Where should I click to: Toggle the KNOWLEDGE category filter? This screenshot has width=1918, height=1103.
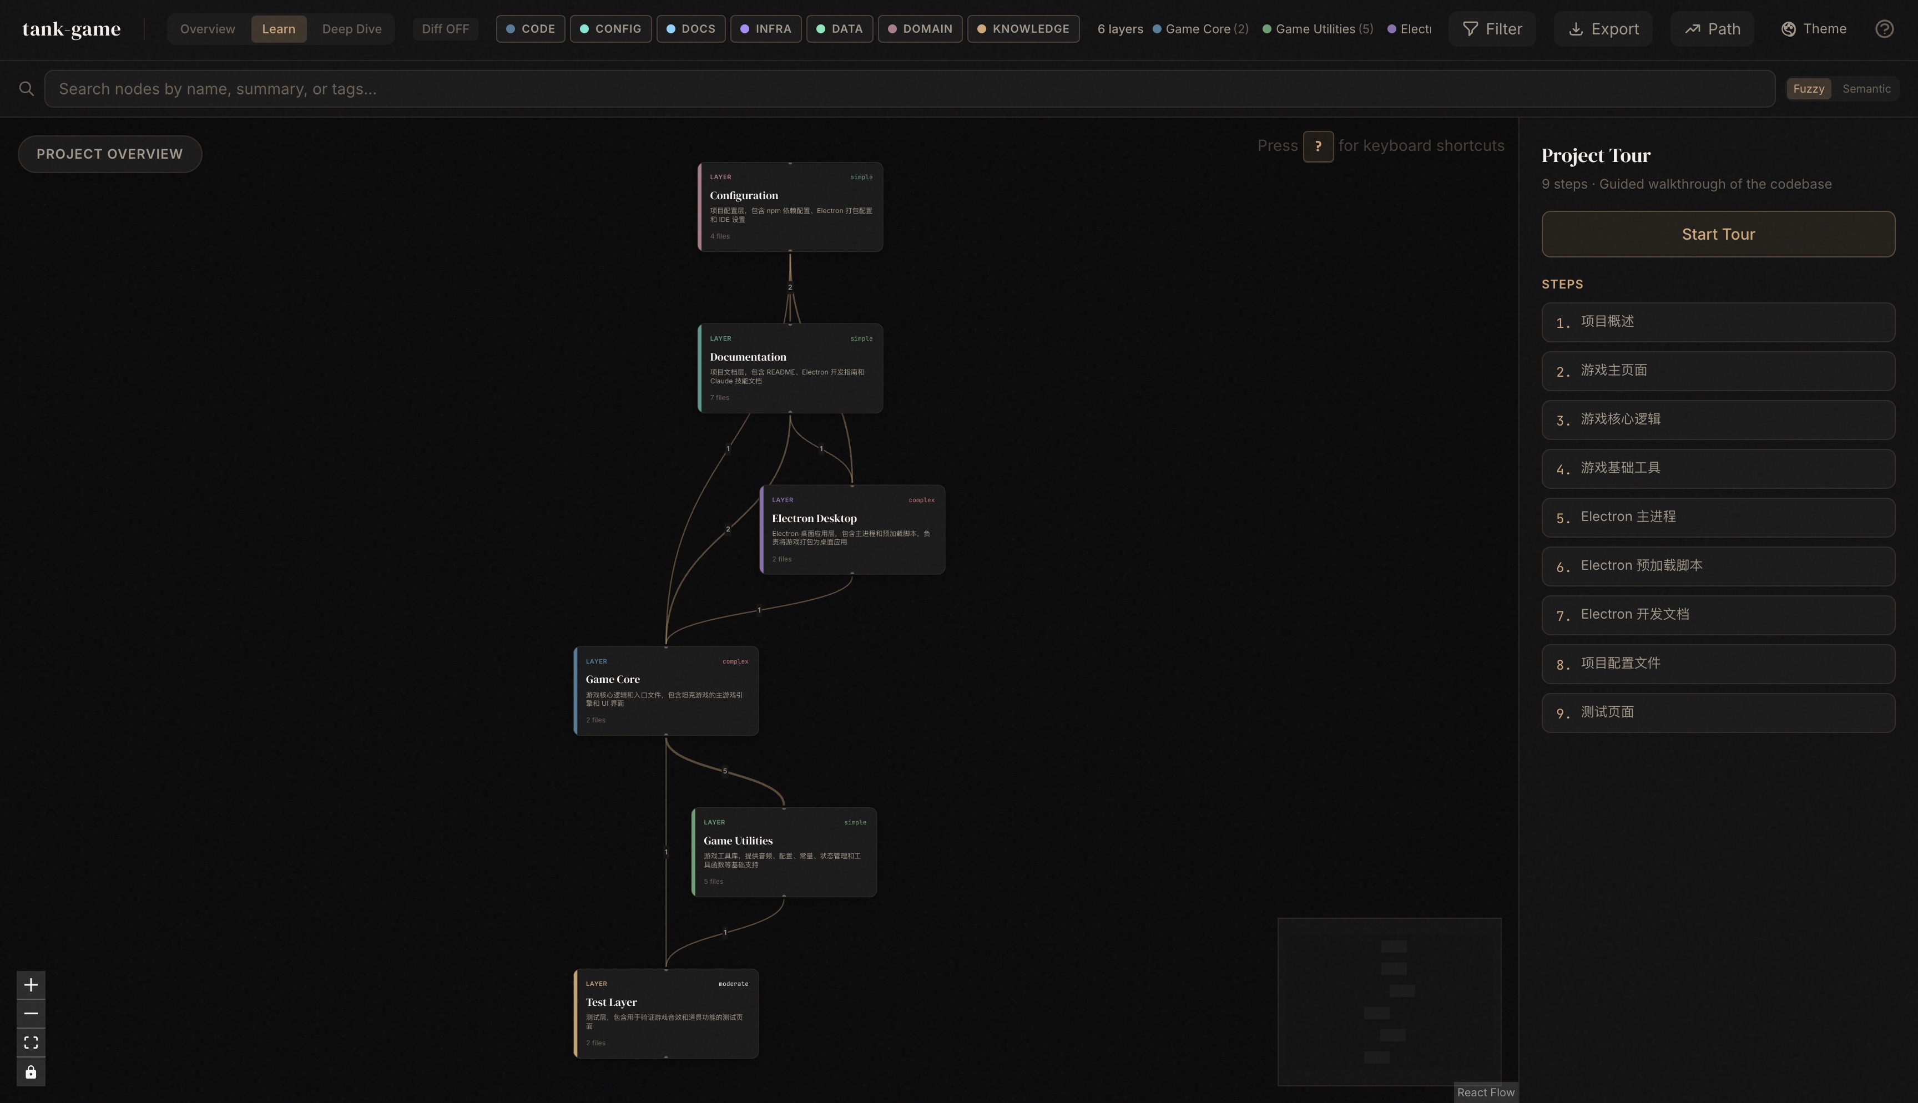point(1023,29)
